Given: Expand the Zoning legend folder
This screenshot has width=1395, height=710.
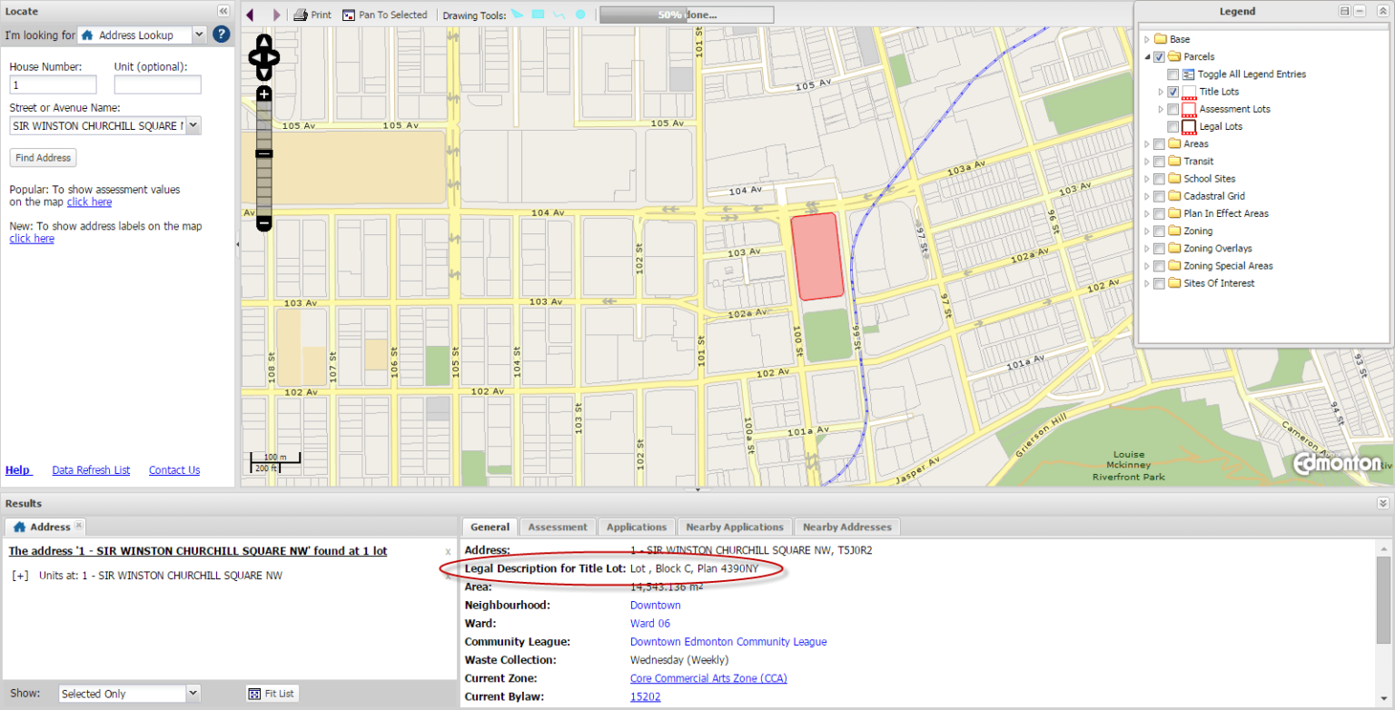Looking at the screenshot, I should click(x=1147, y=231).
